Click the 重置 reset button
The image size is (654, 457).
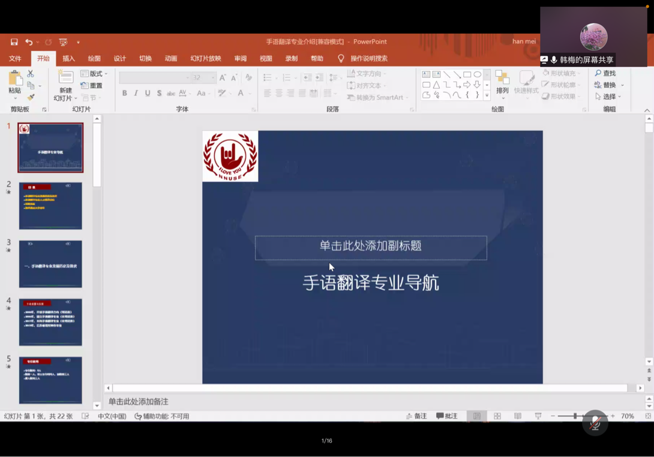coord(92,86)
